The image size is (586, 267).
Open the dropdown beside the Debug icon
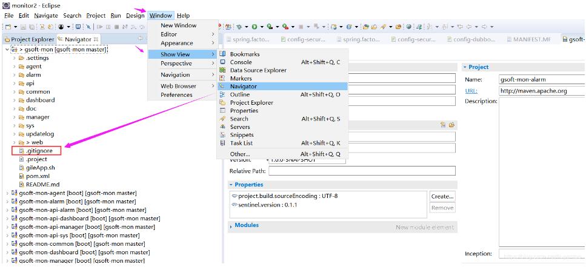coord(247,27)
